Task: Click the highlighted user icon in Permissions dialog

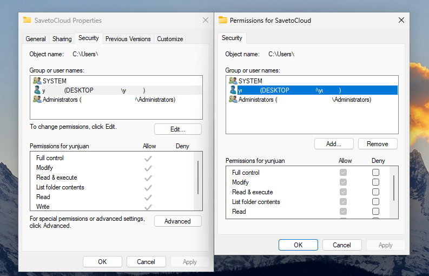Action: [x=233, y=90]
